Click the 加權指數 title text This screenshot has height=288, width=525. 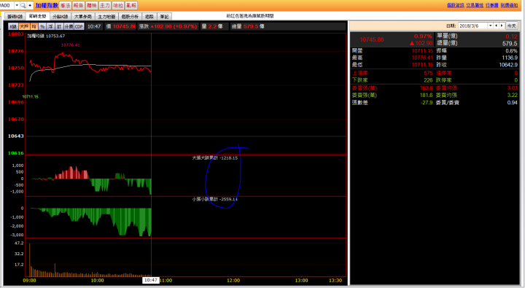tap(47, 5)
